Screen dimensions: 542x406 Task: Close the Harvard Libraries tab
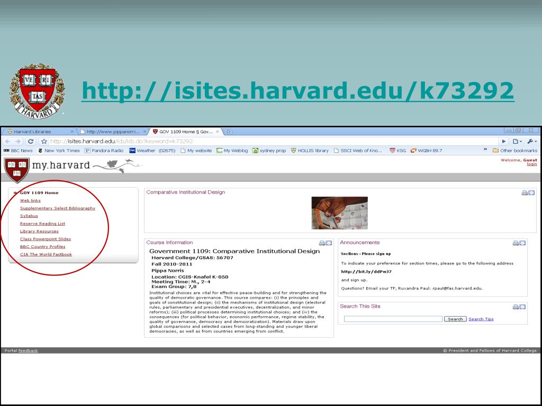[72, 132]
